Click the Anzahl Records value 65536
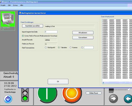Image resolution: width=132 pixels, height=106 pixels. pyautogui.click(x=51, y=40)
